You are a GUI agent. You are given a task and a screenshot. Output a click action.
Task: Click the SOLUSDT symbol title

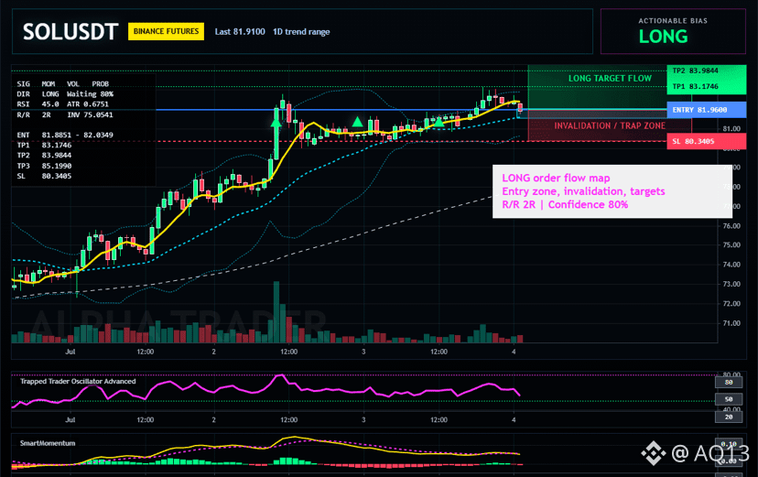click(x=70, y=32)
